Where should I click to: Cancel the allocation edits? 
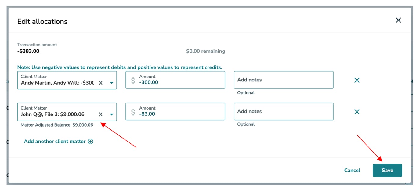click(352, 170)
